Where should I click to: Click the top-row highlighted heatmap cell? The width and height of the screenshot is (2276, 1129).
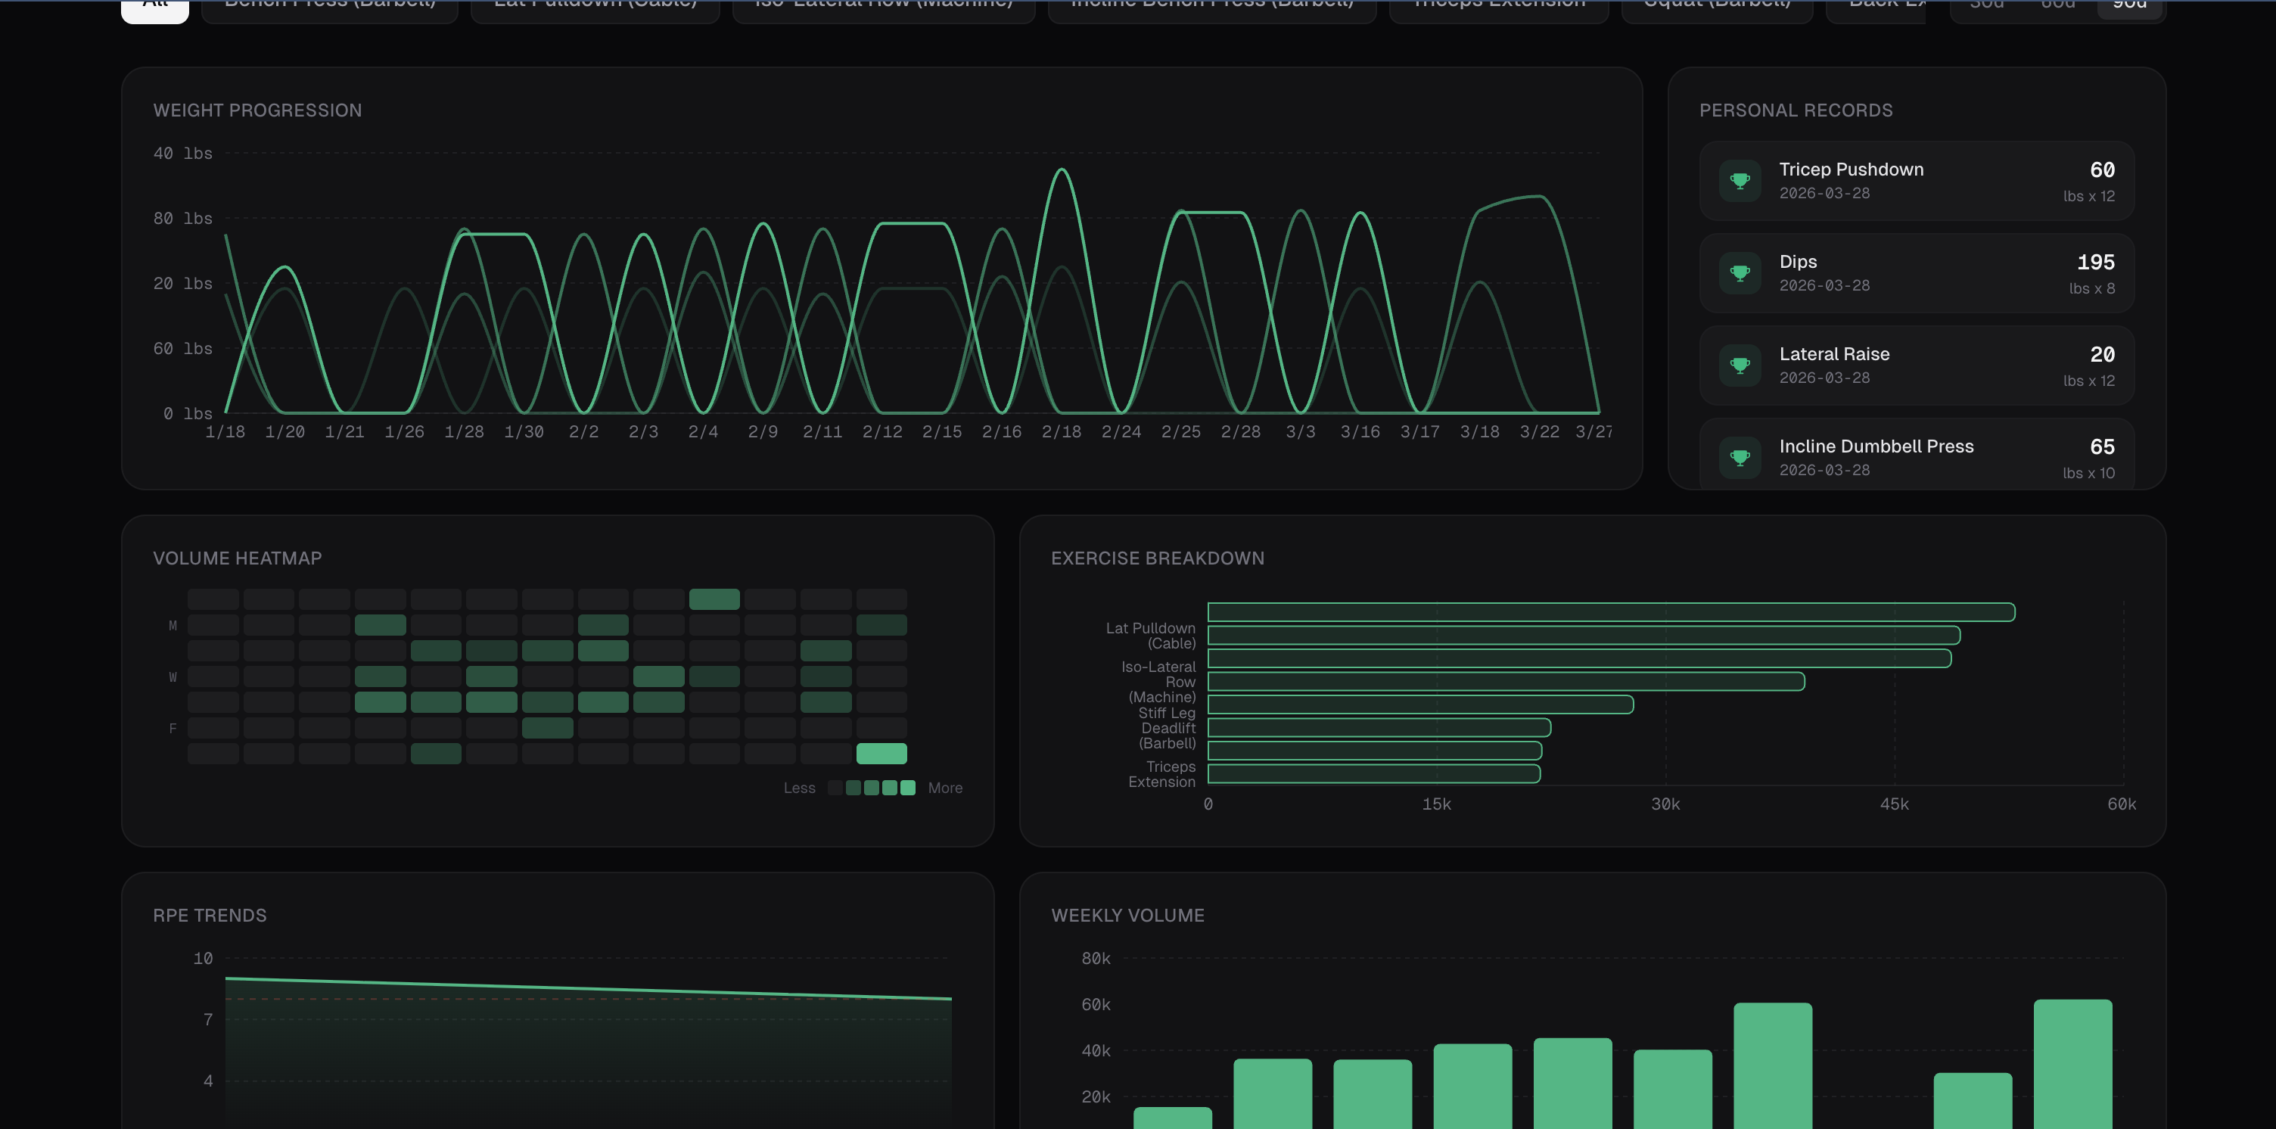point(714,599)
